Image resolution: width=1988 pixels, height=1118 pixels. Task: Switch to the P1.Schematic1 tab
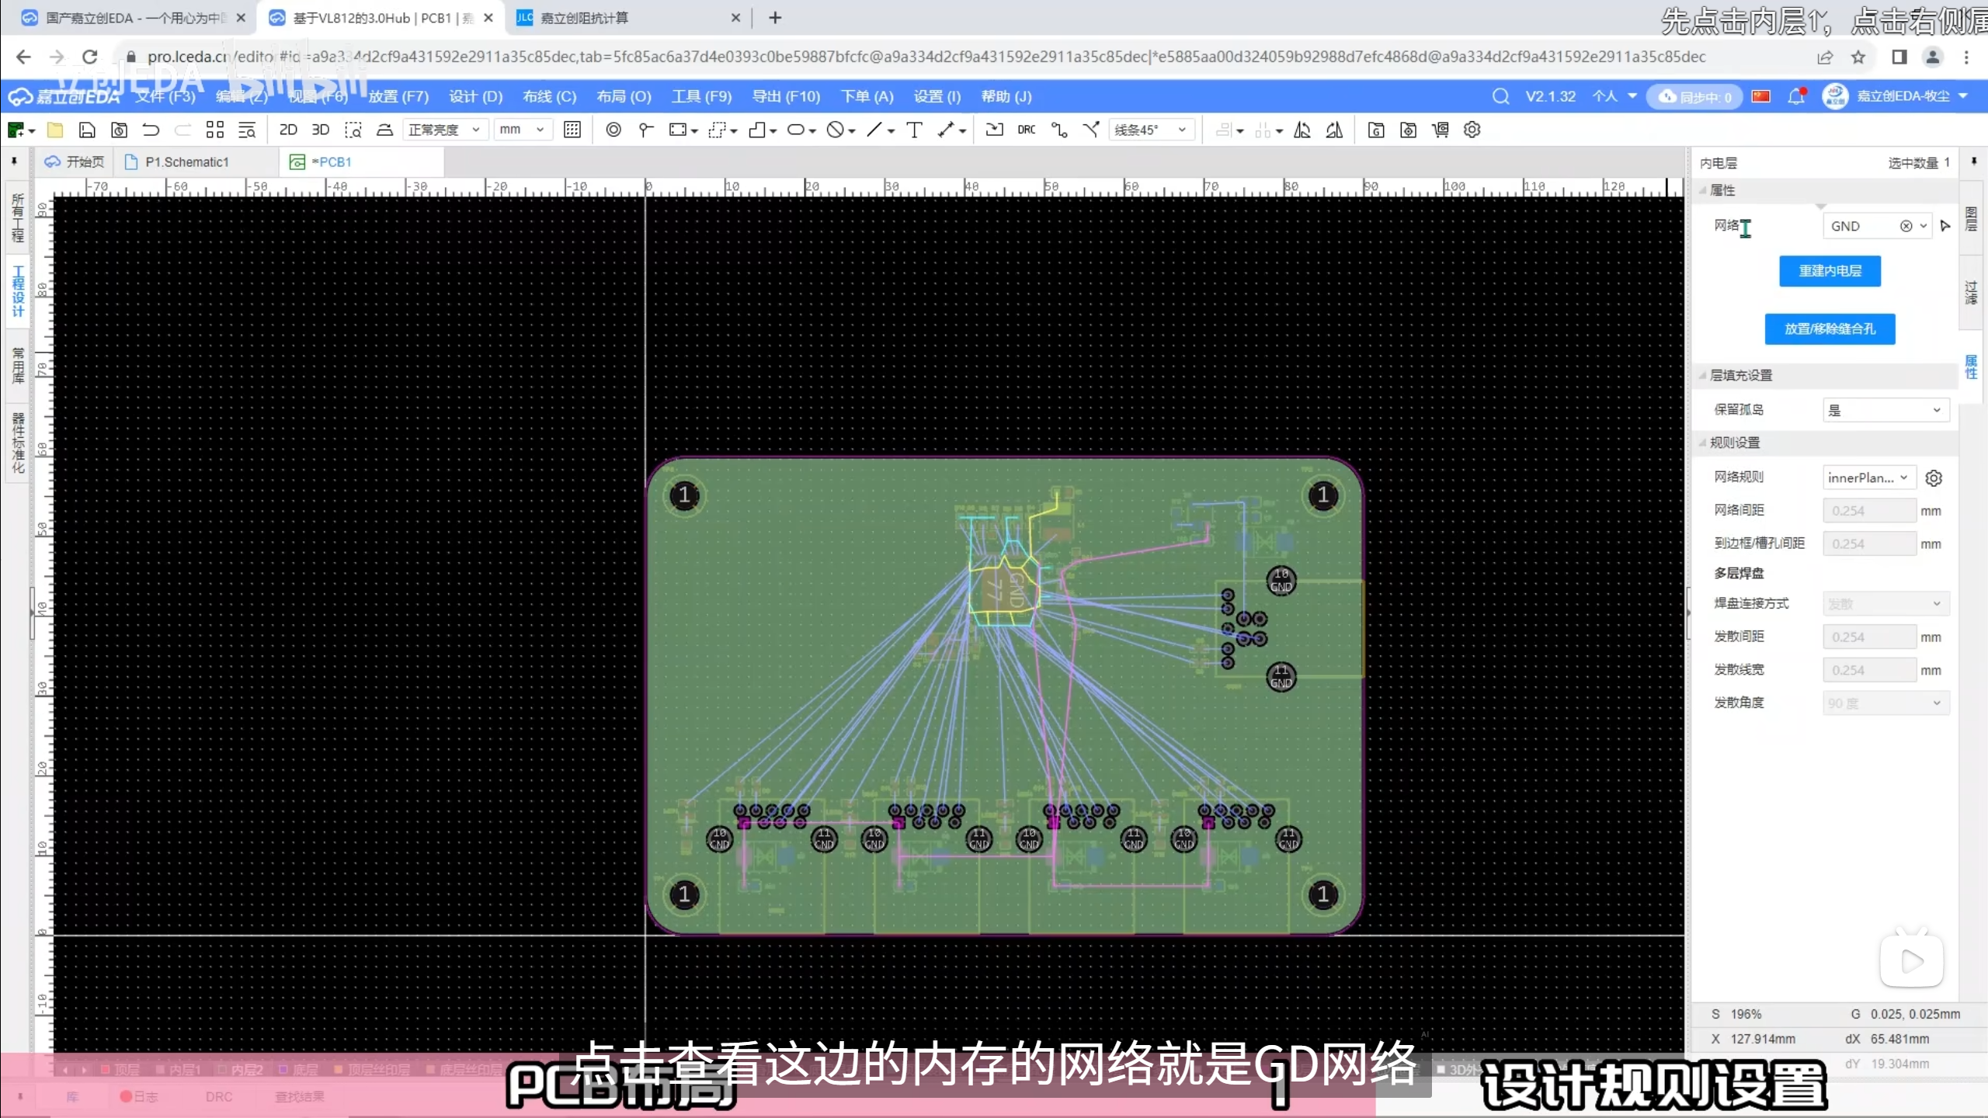tap(186, 161)
